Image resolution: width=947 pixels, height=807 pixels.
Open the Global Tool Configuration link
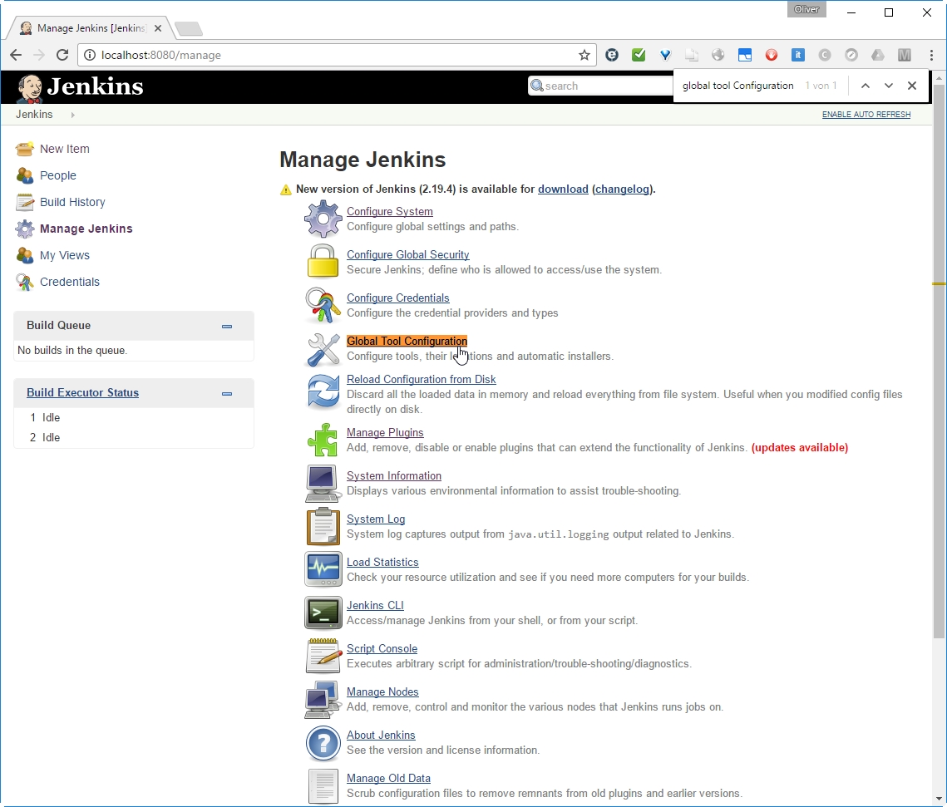[x=407, y=341]
